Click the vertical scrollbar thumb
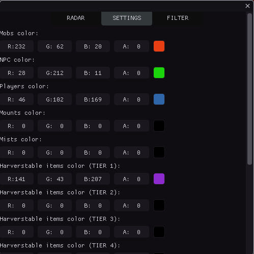Screen dimensions: 254x254 click(249, 89)
